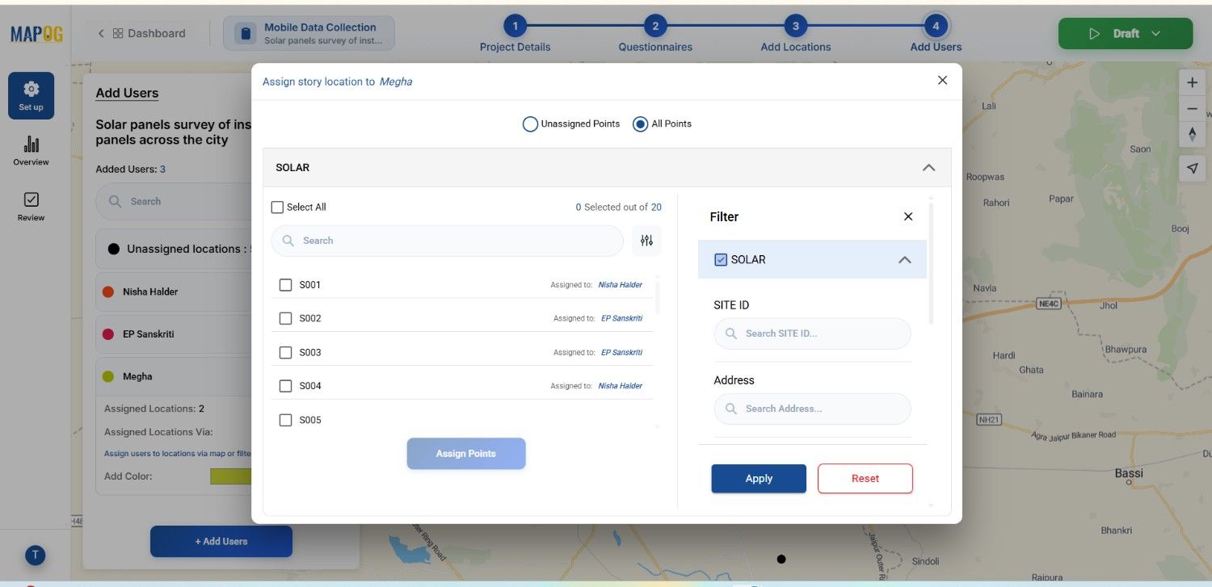Collapse the SOLAR section header
This screenshot has width=1212, height=587.
pos(928,167)
